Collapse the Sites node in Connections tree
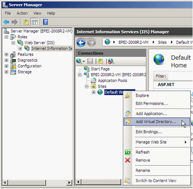 click(86, 86)
